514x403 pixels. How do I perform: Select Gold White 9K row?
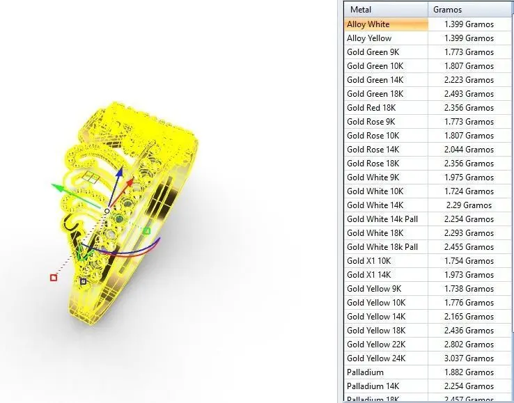click(x=428, y=177)
